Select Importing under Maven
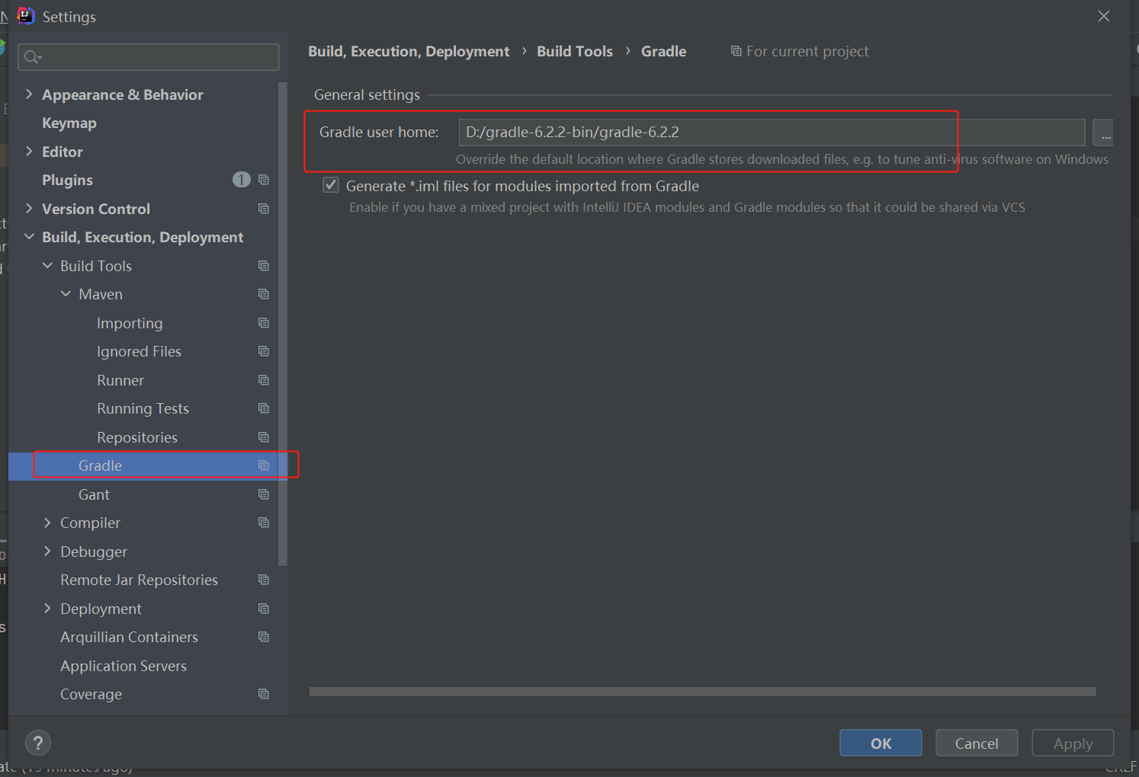Image resolution: width=1139 pixels, height=777 pixels. point(130,324)
